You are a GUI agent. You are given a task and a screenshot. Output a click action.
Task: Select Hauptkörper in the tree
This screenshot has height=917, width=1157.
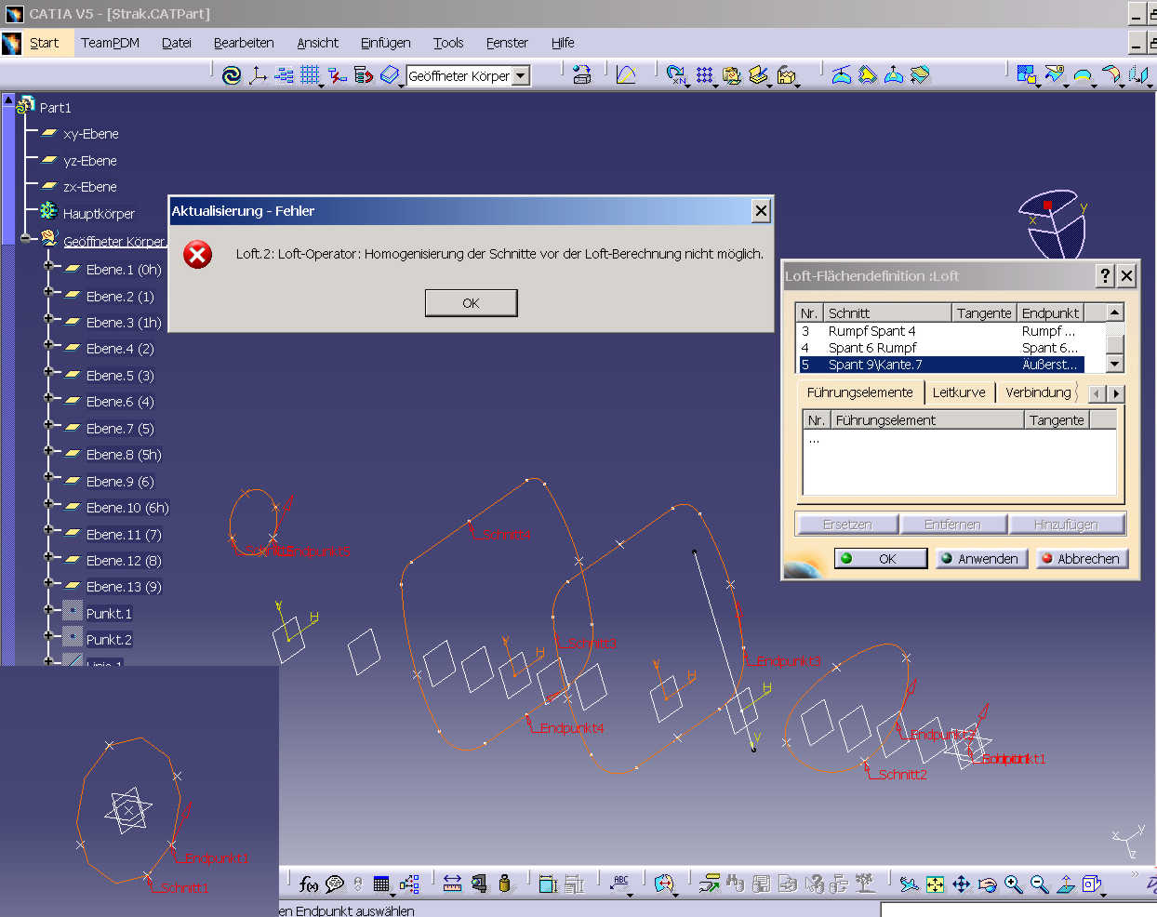coord(99,214)
